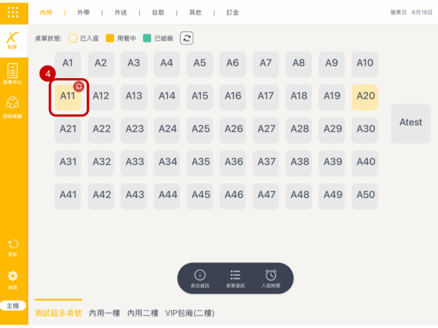Show 桌況資訊 table status info

pos(200,278)
